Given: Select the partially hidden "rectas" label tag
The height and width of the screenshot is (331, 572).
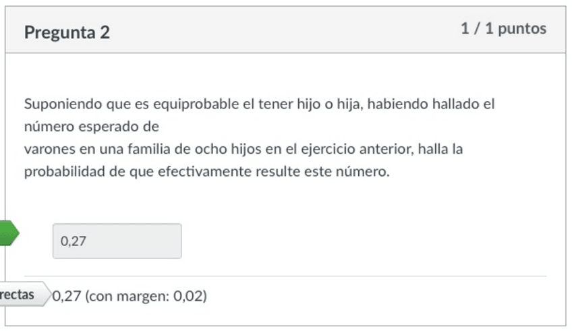Looking at the screenshot, I should coord(19,295).
